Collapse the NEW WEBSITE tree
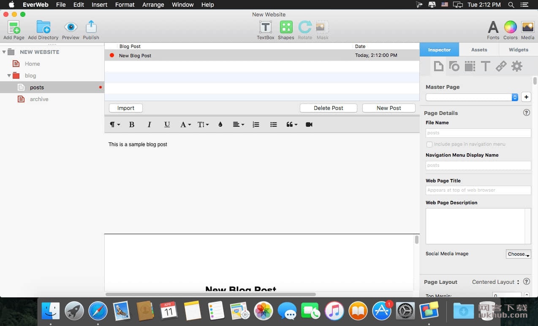538x326 pixels. click(x=4, y=52)
